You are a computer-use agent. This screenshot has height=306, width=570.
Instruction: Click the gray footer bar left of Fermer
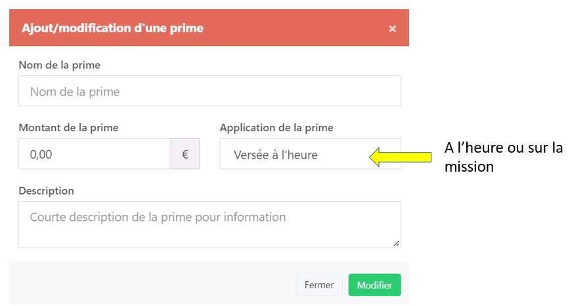click(151, 285)
